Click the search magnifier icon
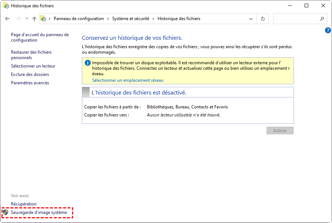The width and height of the screenshot is (332, 223). [322, 19]
